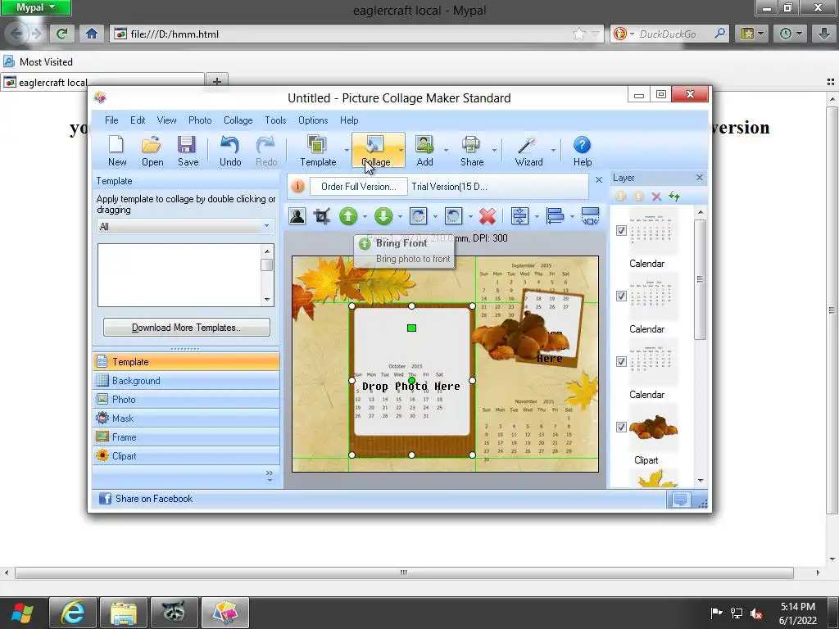Reload the page in Mypal browser
839x629 pixels.
pyautogui.click(x=61, y=34)
